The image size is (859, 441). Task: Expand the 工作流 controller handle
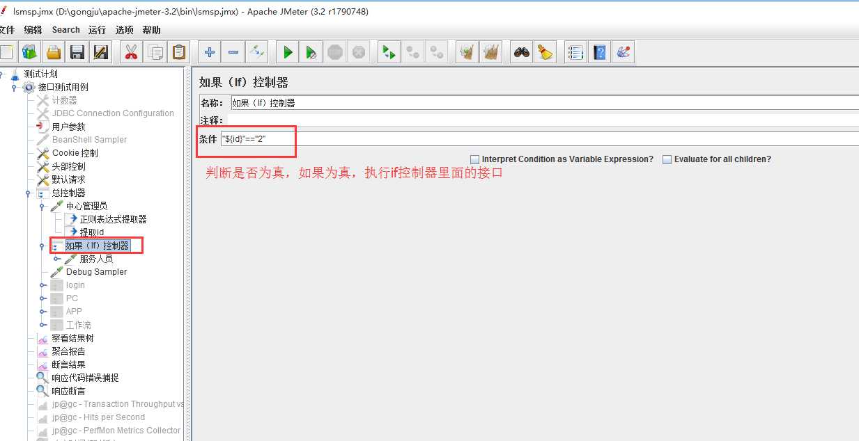[42, 325]
